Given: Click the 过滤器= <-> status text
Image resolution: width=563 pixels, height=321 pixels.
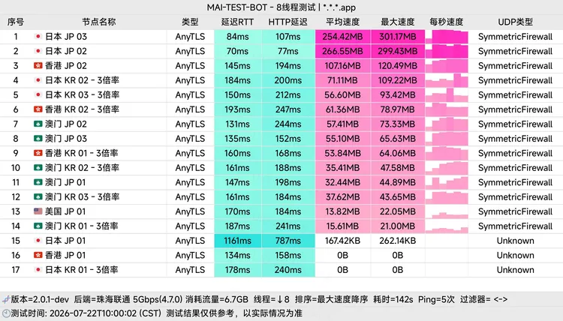Looking at the screenshot, I should pyautogui.click(x=483, y=299).
